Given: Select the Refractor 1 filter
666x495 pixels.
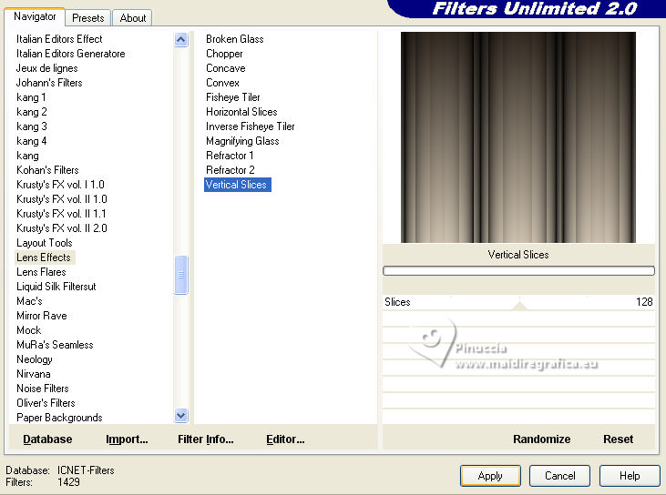Looking at the screenshot, I should 230,156.
